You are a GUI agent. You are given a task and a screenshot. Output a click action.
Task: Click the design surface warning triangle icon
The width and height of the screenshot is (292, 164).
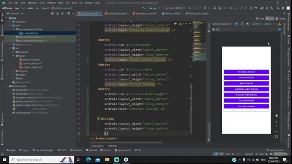pos(280,24)
